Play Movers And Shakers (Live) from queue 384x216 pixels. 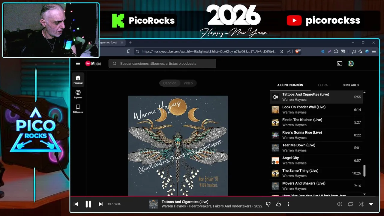point(316,186)
